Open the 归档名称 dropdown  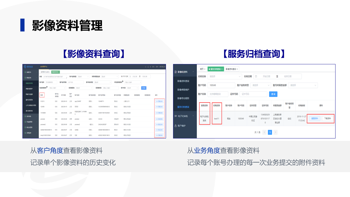[225, 76]
